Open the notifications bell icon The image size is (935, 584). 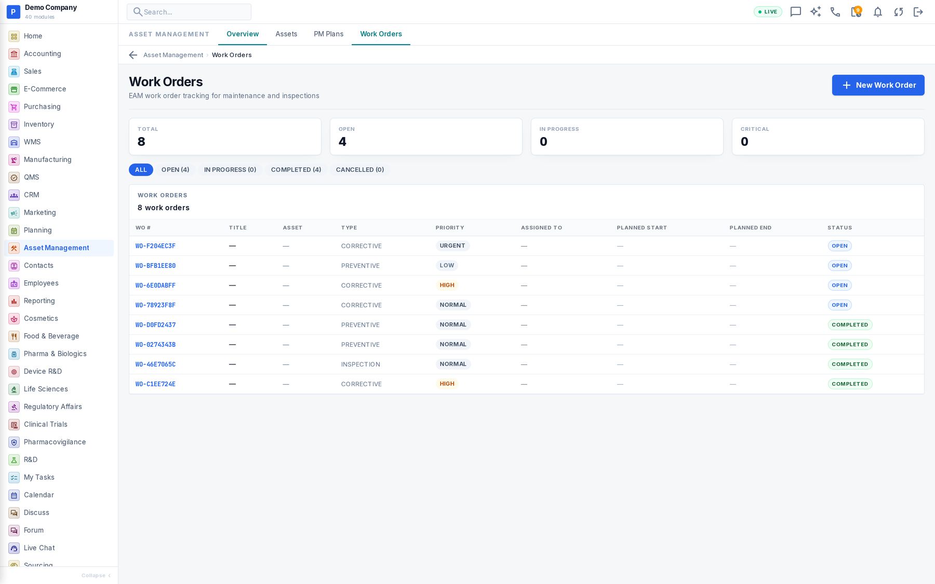click(877, 12)
